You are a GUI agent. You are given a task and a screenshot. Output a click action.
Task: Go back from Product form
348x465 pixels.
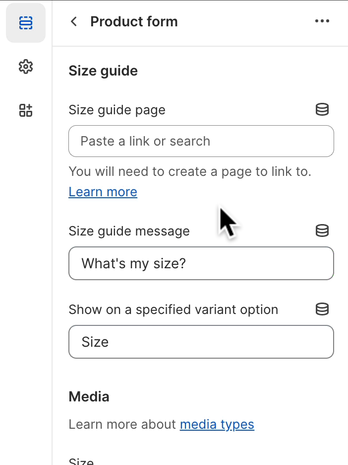coord(74,21)
